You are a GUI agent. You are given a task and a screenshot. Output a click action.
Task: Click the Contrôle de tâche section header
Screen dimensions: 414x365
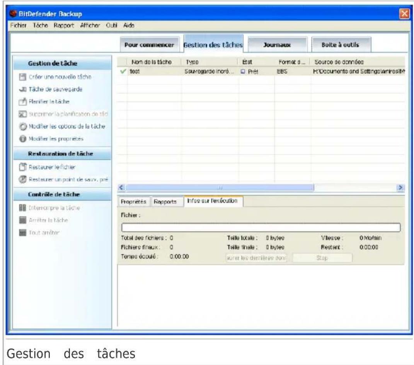62,194
